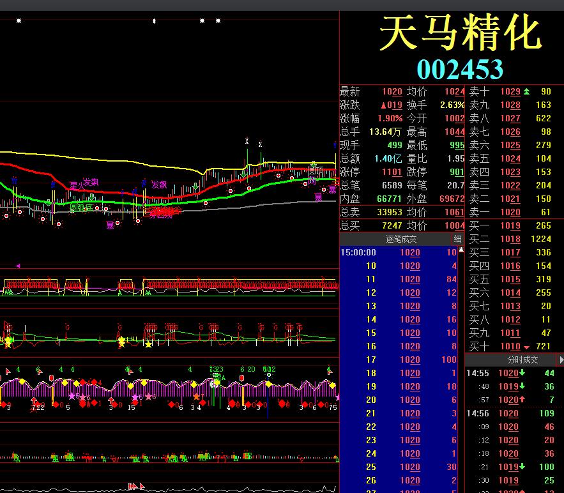Click the up arrow of the tick list scrollbar
Screen dimensions: 564x493
(461, 249)
